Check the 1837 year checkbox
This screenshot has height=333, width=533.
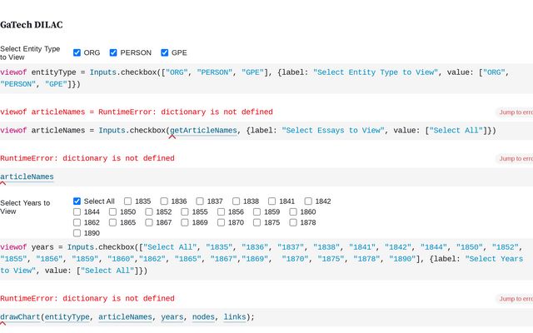(x=200, y=201)
